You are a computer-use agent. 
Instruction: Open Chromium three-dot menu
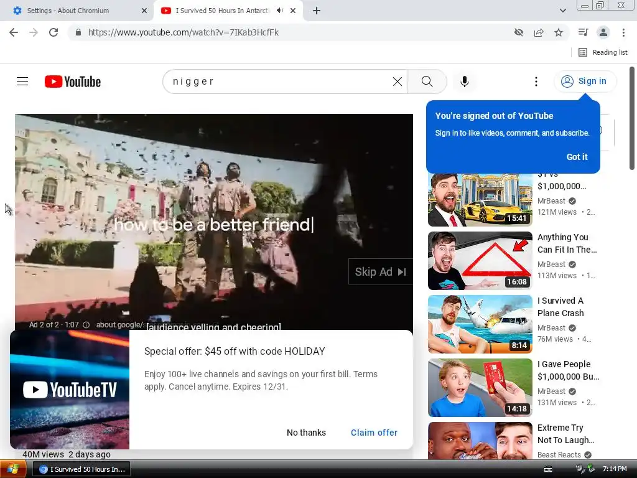623,32
